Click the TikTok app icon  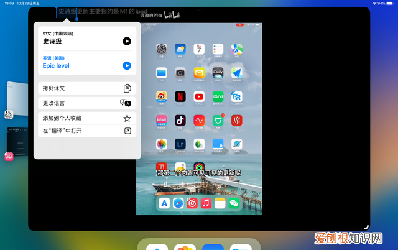pyautogui.click(x=180, y=120)
